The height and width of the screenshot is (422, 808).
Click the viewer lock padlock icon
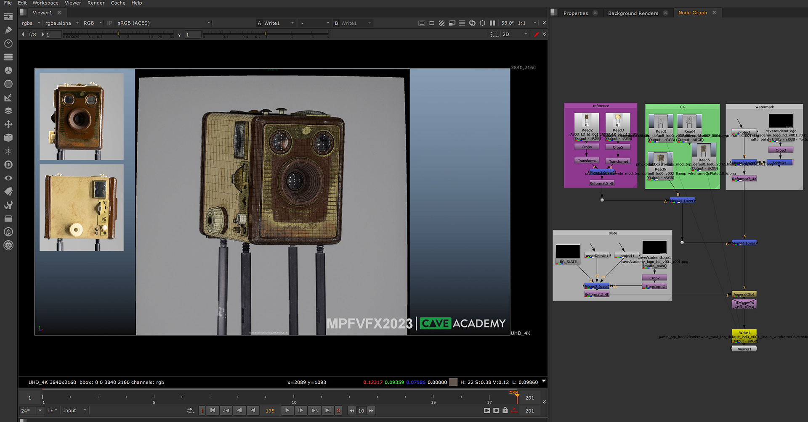click(505, 411)
